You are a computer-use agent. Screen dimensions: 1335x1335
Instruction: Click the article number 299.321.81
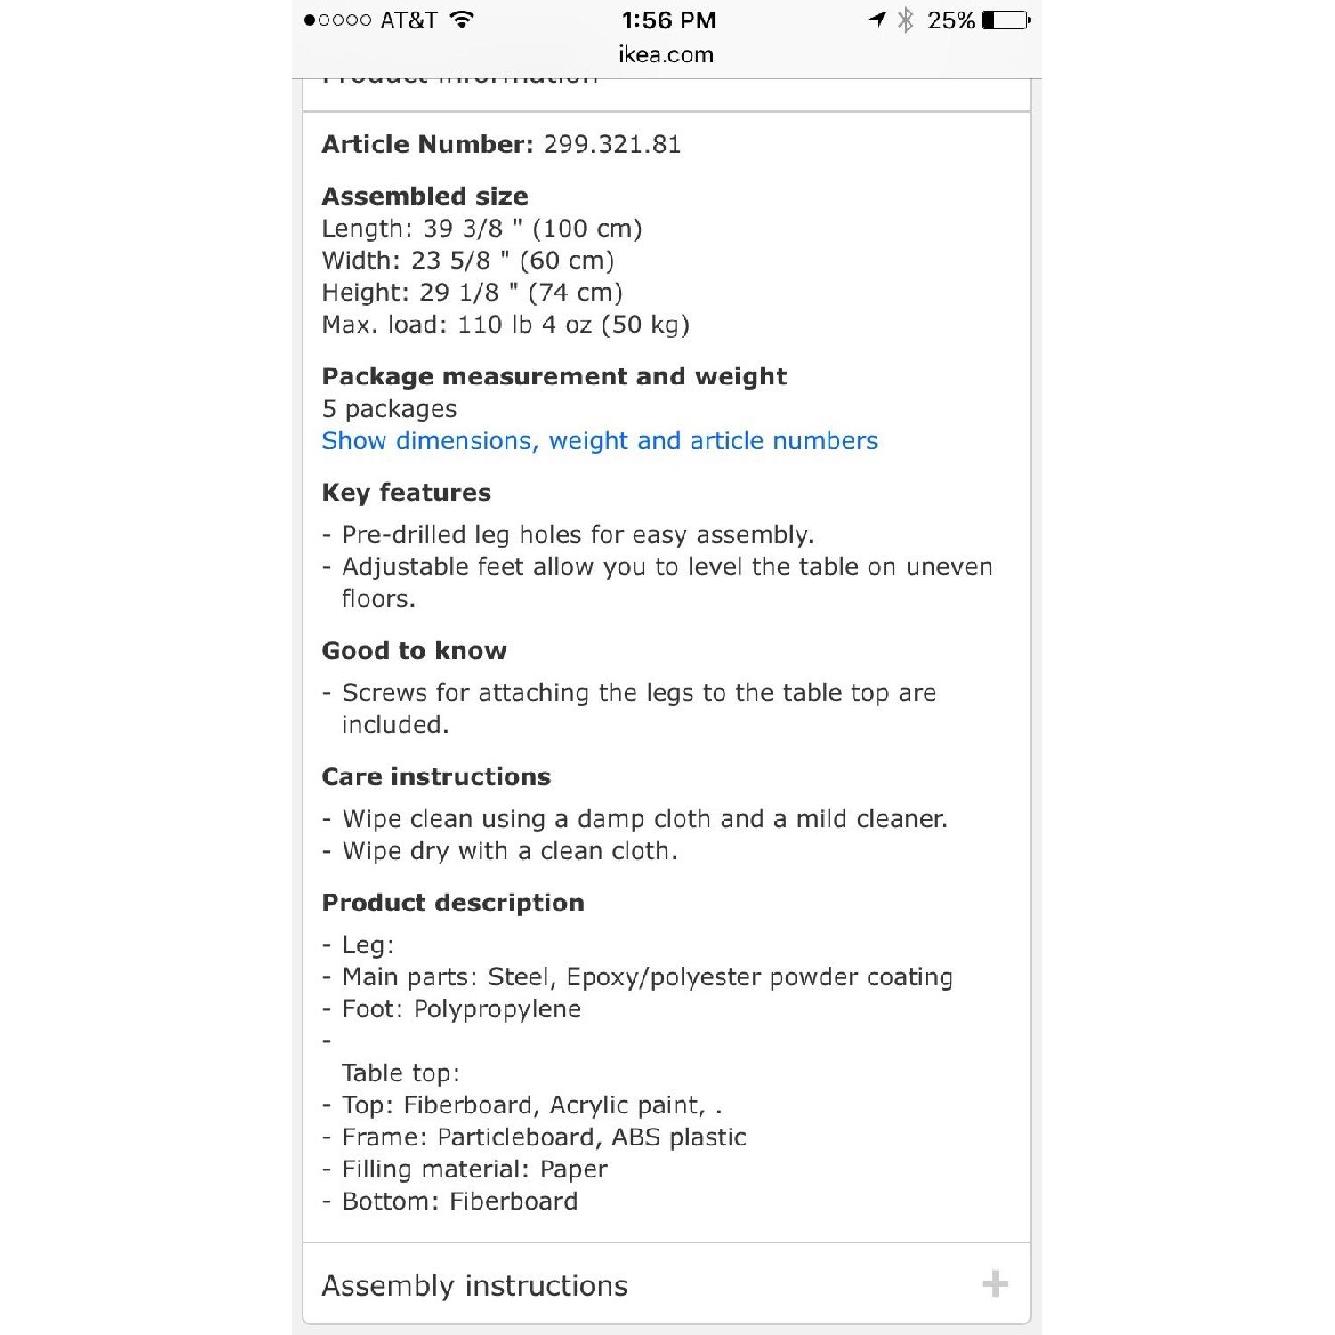click(612, 144)
